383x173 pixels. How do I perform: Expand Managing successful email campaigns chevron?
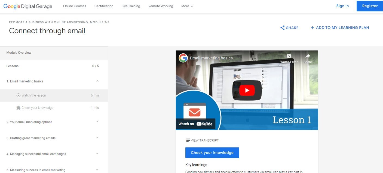(97, 153)
